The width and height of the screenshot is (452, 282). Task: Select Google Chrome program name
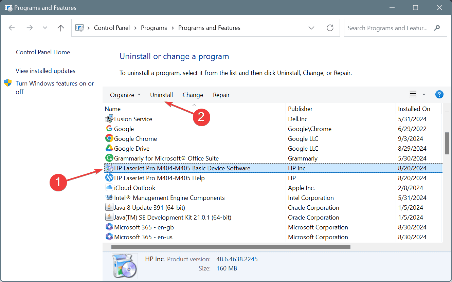pos(135,139)
